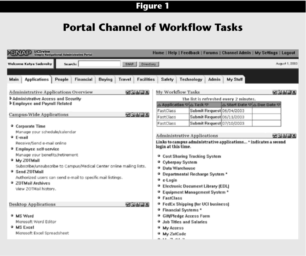Sort Start Date descending with down arrow
The width and height of the screenshot is (306, 256).
[x=250, y=105]
